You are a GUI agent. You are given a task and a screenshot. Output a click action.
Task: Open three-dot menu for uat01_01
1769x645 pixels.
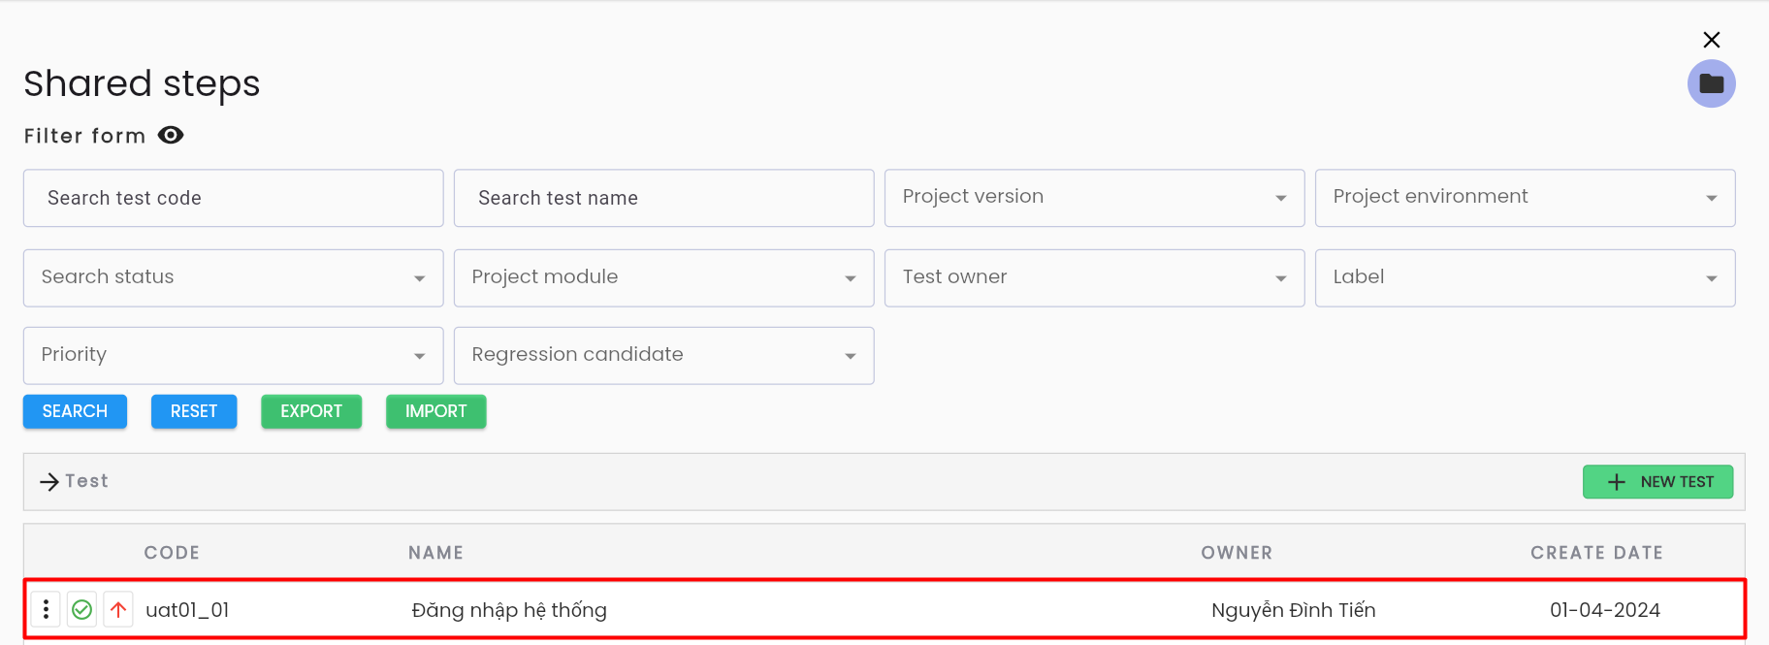46,609
